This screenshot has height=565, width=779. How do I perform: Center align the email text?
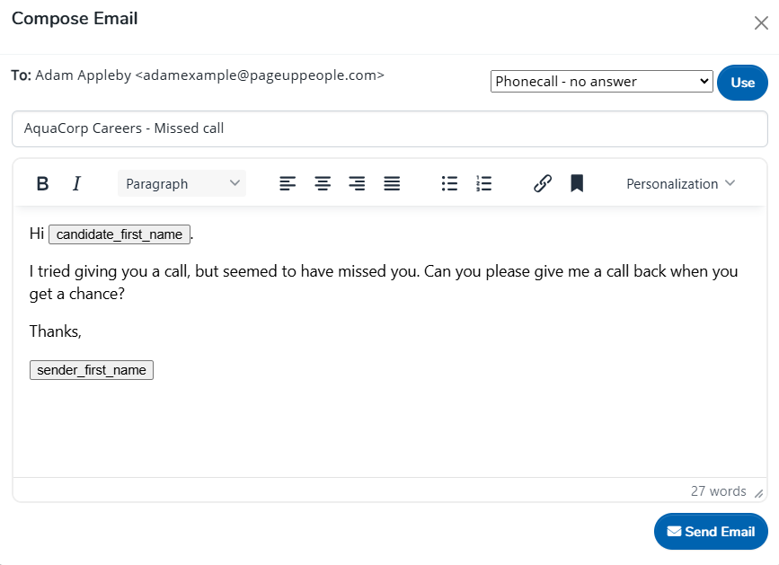323,184
